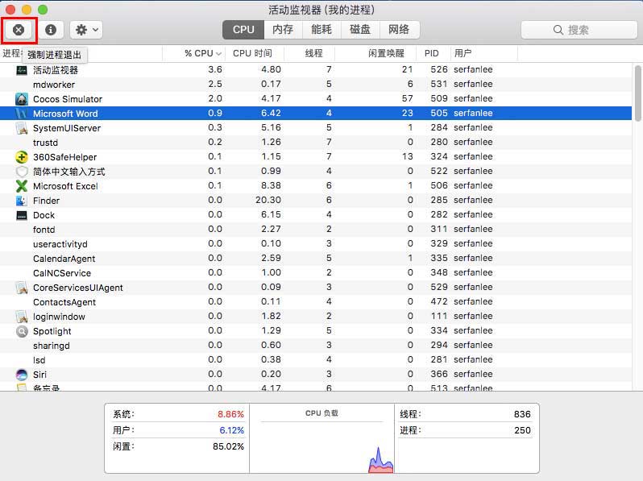The width and height of the screenshot is (643, 481).
Task: Select the CalNCService process row
Action: (x=316, y=273)
